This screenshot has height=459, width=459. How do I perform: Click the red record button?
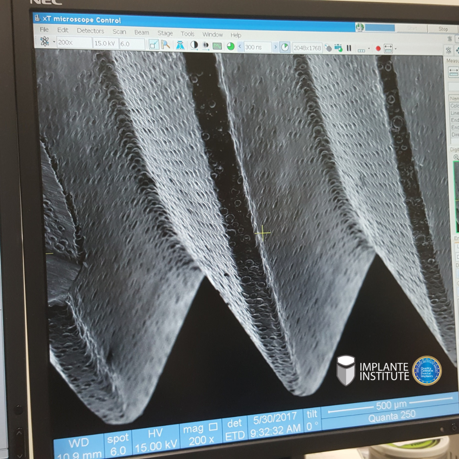point(378,49)
